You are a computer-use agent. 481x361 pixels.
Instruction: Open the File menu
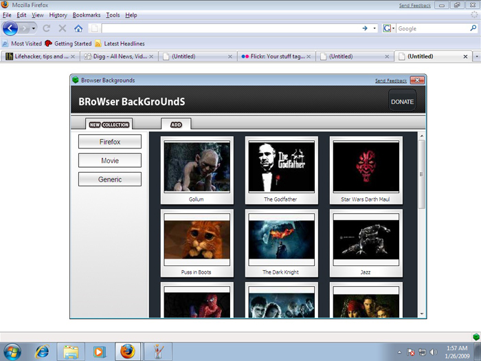click(x=7, y=15)
